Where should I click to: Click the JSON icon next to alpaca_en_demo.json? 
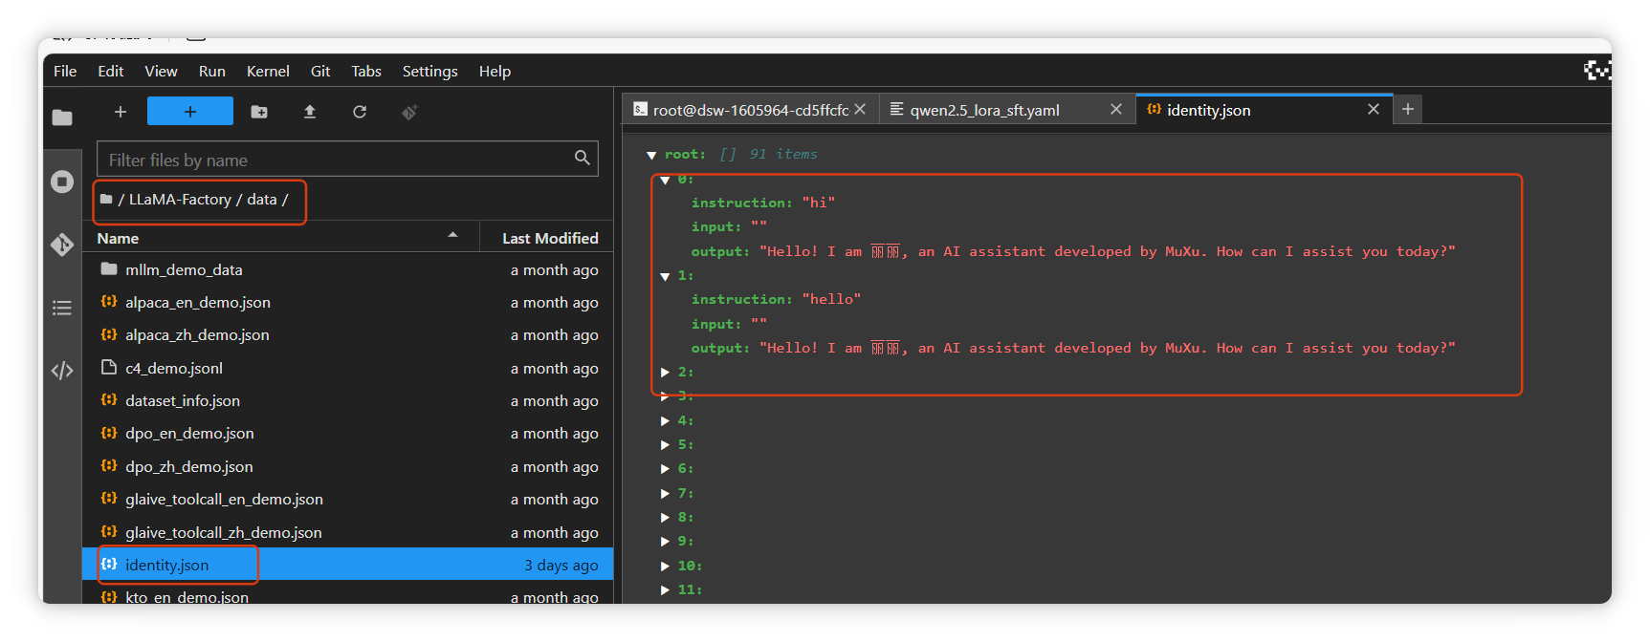[x=109, y=301]
